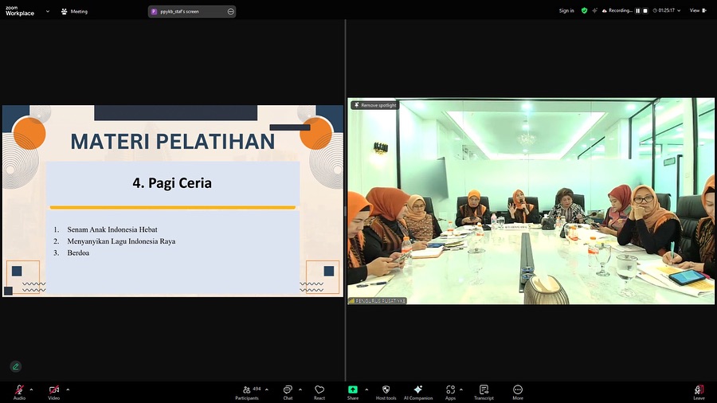The image size is (717, 403).
Task: Open the Chat panel
Action: (x=288, y=391)
